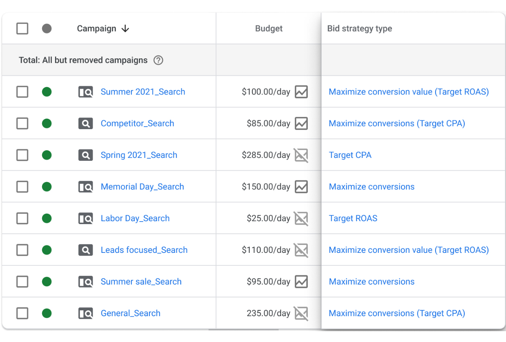The height and width of the screenshot is (342, 506).
Task: Open the Competitor_Search campaign link
Action: pos(137,123)
